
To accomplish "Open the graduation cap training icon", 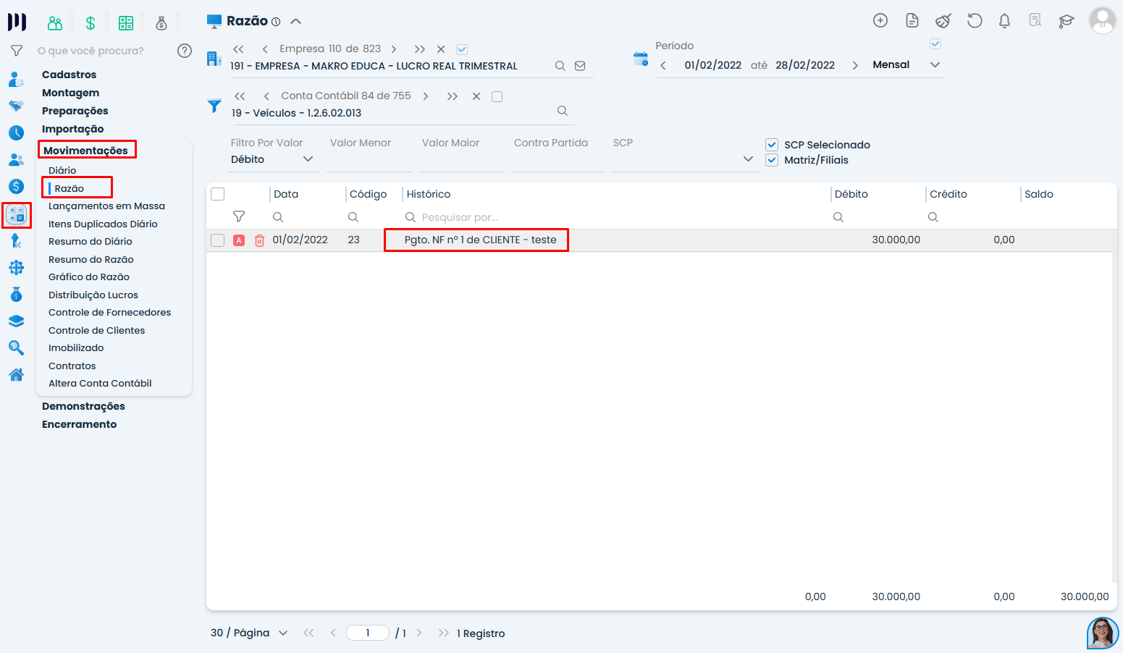I will [1066, 20].
